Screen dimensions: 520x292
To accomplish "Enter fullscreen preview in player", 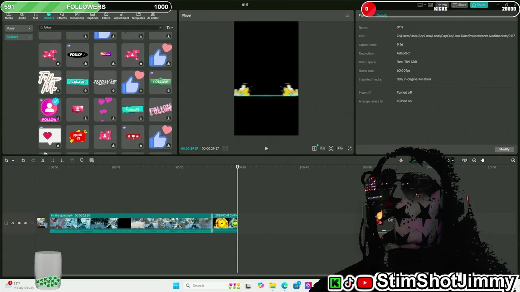I will click(x=349, y=148).
